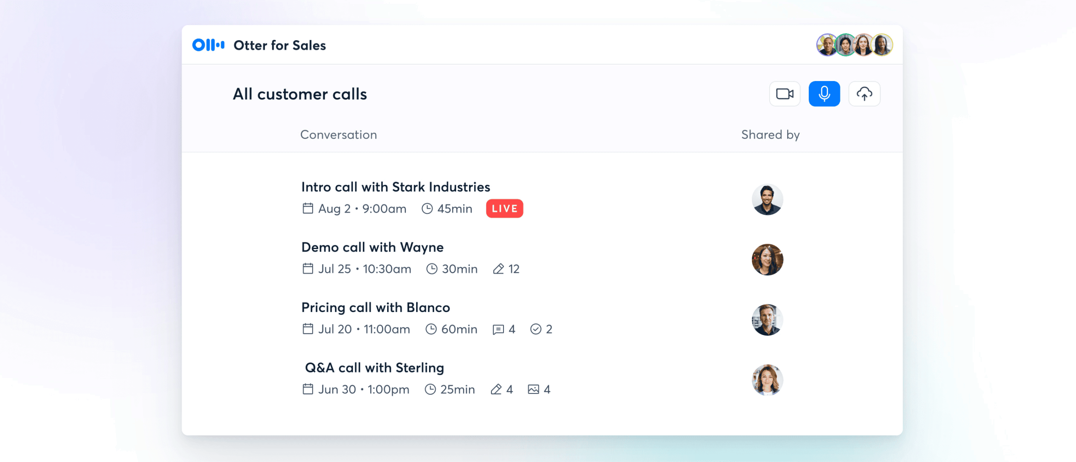1076x462 pixels.
Task: Click the cloud upload import button
Action: [864, 94]
